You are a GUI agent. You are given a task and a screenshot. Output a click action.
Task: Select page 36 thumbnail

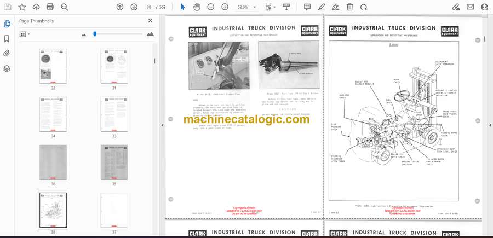coord(53,162)
